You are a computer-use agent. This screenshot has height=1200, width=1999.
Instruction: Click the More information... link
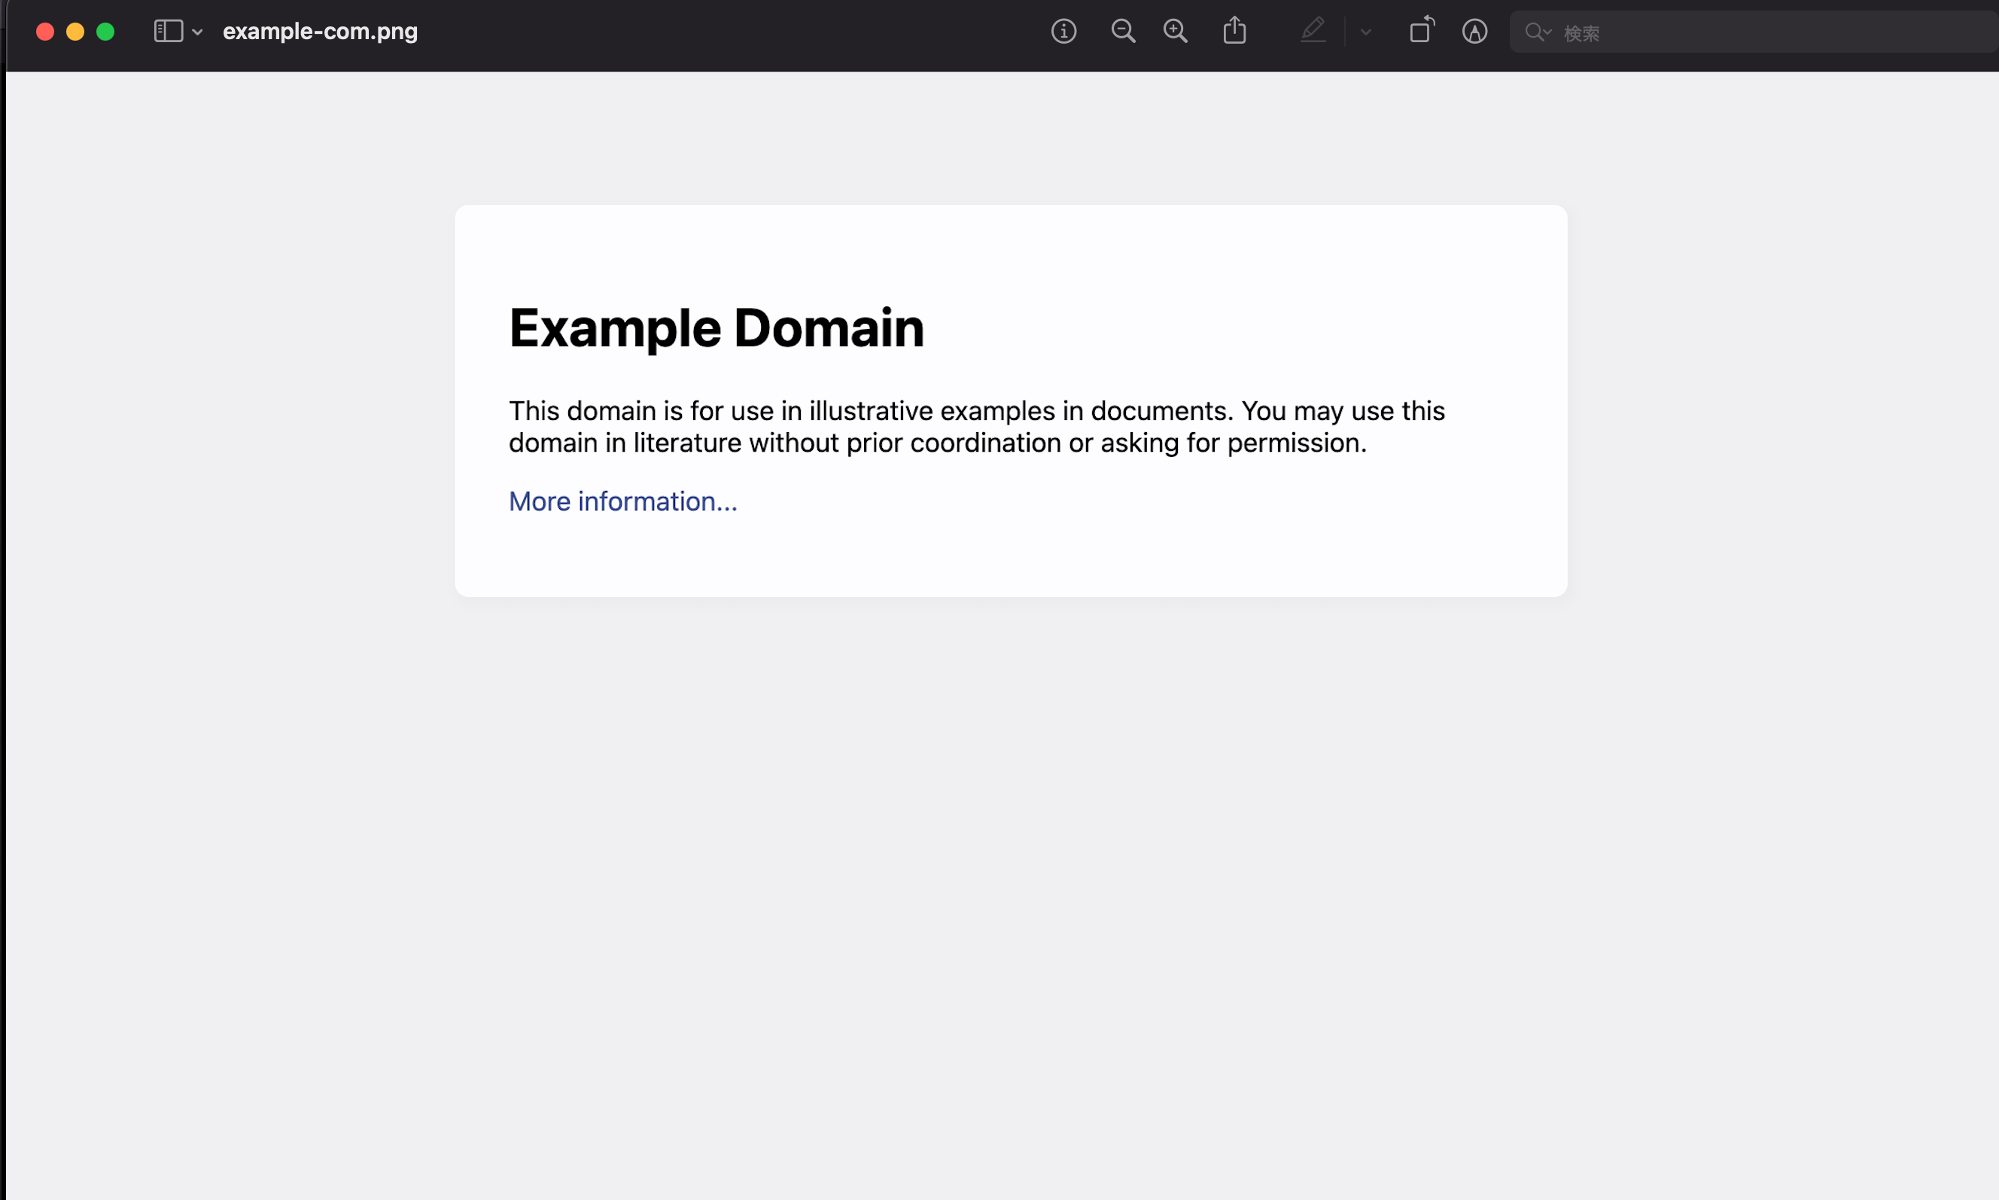[622, 501]
